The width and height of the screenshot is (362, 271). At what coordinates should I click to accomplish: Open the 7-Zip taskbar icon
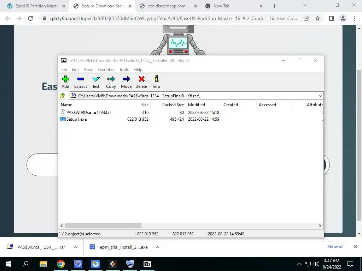point(147,264)
